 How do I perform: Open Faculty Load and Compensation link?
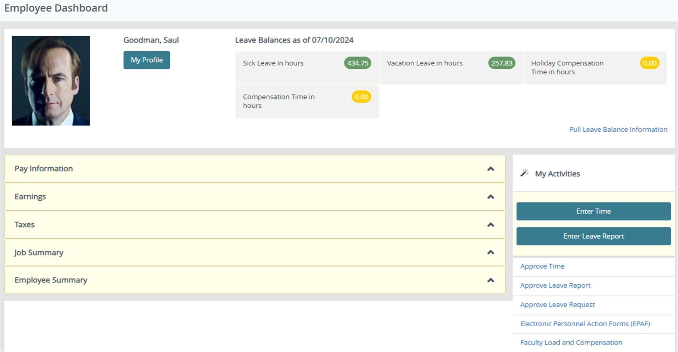pos(571,342)
